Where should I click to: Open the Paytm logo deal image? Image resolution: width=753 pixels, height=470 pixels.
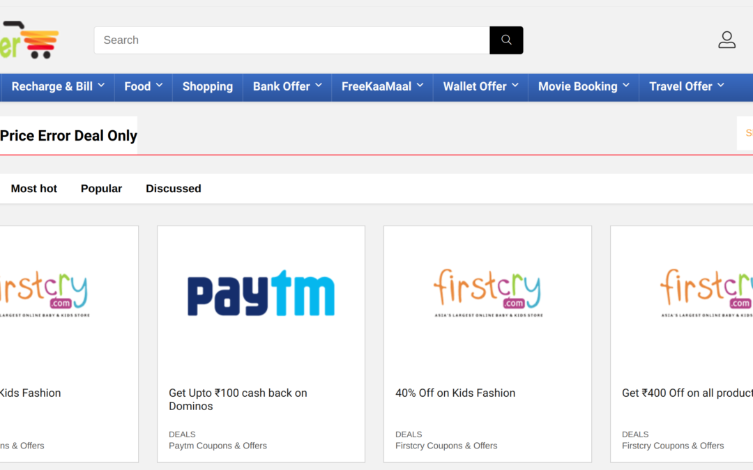tap(261, 293)
